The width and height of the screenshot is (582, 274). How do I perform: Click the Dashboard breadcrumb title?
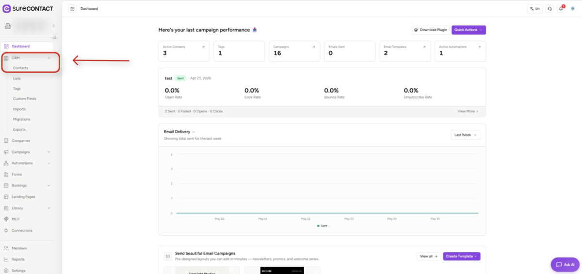89,9
